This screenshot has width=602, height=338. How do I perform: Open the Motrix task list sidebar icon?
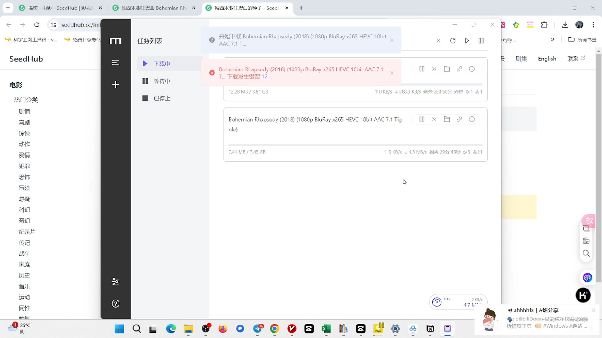[116, 63]
